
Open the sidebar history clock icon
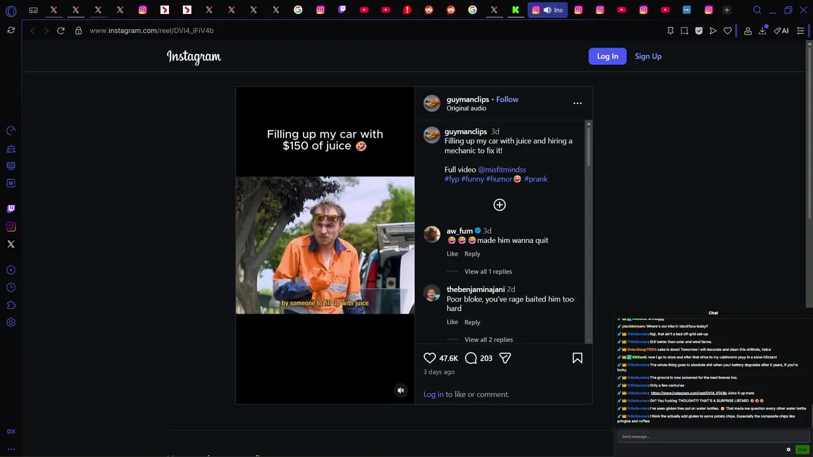11,288
